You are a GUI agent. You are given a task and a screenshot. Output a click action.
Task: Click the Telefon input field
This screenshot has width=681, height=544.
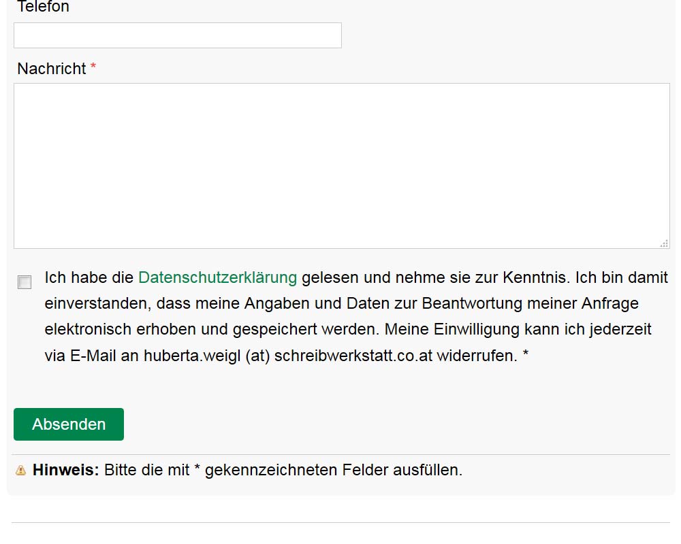coord(178,35)
